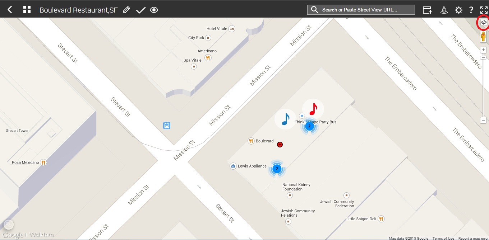This screenshot has height=240, width=489.
Task: Click the Americano restaurant icon
Action: pyautogui.click(x=208, y=57)
